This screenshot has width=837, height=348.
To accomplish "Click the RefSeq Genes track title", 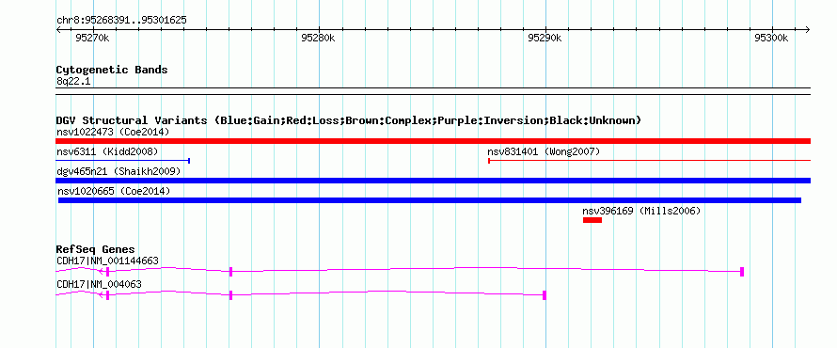I will pos(96,249).
